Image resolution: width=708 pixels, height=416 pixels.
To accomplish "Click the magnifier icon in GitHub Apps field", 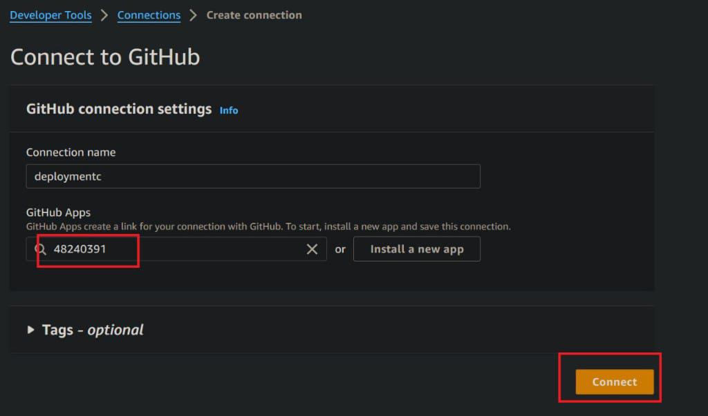I will pos(40,249).
